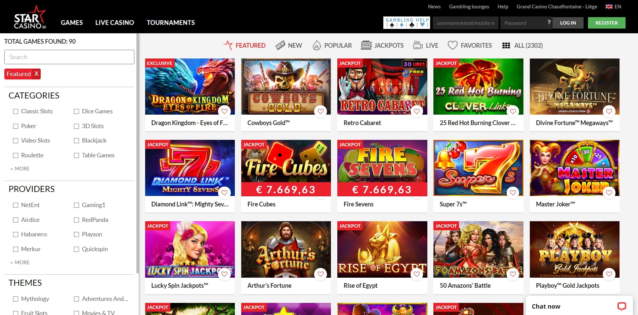
Task: Show the Favorites tab
Action: click(470, 45)
